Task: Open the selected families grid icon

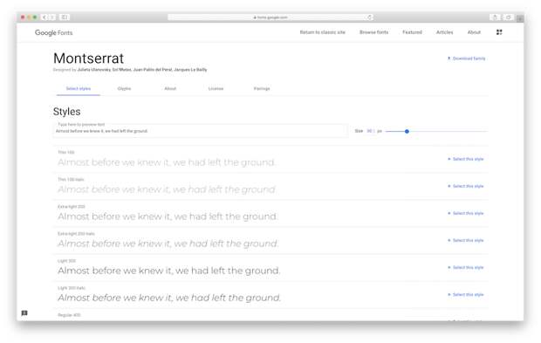Action: pyautogui.click(x=499, y=32)
